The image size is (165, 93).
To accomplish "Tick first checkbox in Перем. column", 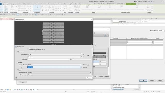I will (x=153, y=42).
